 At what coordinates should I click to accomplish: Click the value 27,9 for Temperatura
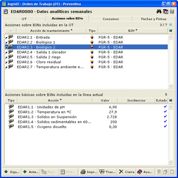tap(113, 112)
